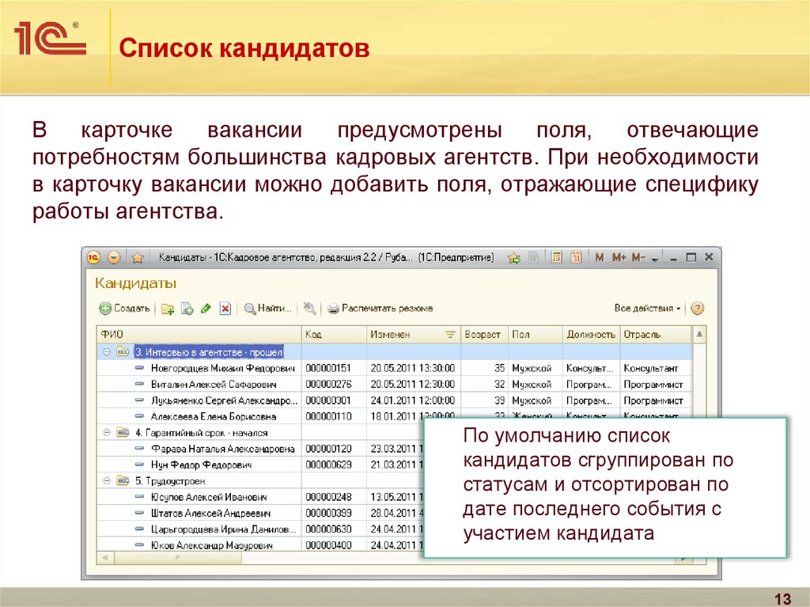Select candidate Новгородцев Михаил Федорович row
810x607 pixels.
224,368
